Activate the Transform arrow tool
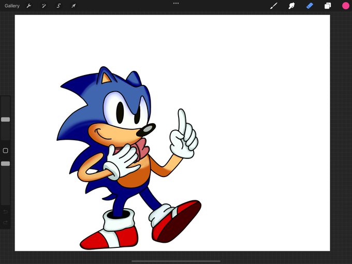Screen dimensions: 352x264 tap(74, 6)
